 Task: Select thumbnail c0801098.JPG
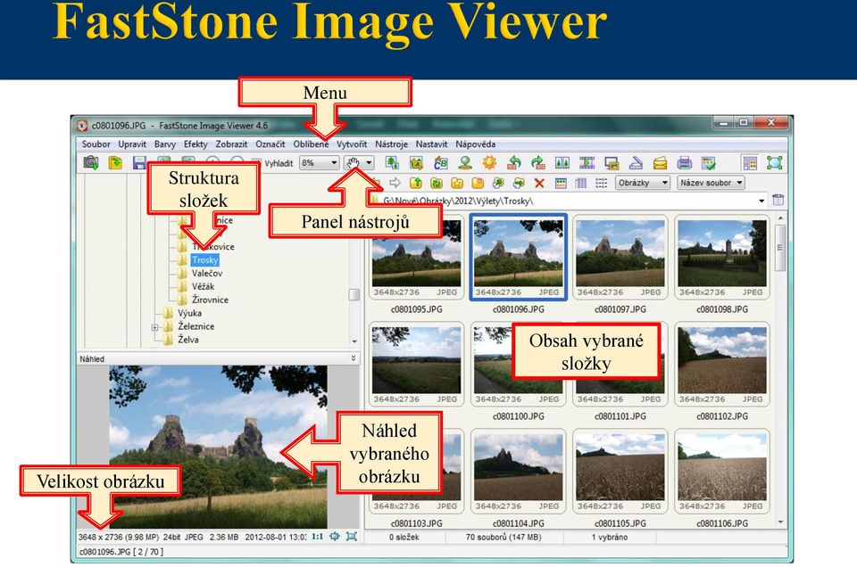coord(722,257)
